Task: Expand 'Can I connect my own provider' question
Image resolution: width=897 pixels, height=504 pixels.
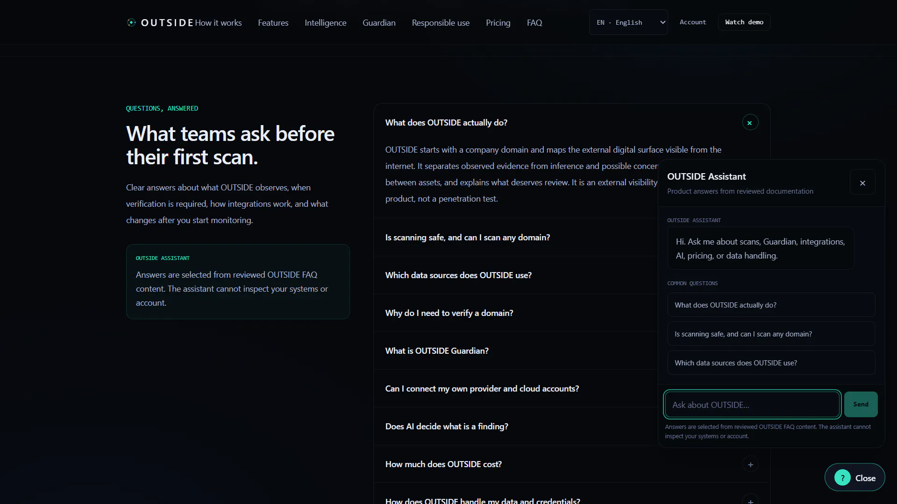Action: pos(482,389)
